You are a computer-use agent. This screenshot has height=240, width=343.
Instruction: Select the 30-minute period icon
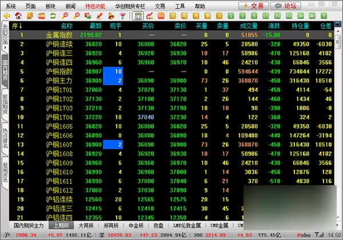277,16
